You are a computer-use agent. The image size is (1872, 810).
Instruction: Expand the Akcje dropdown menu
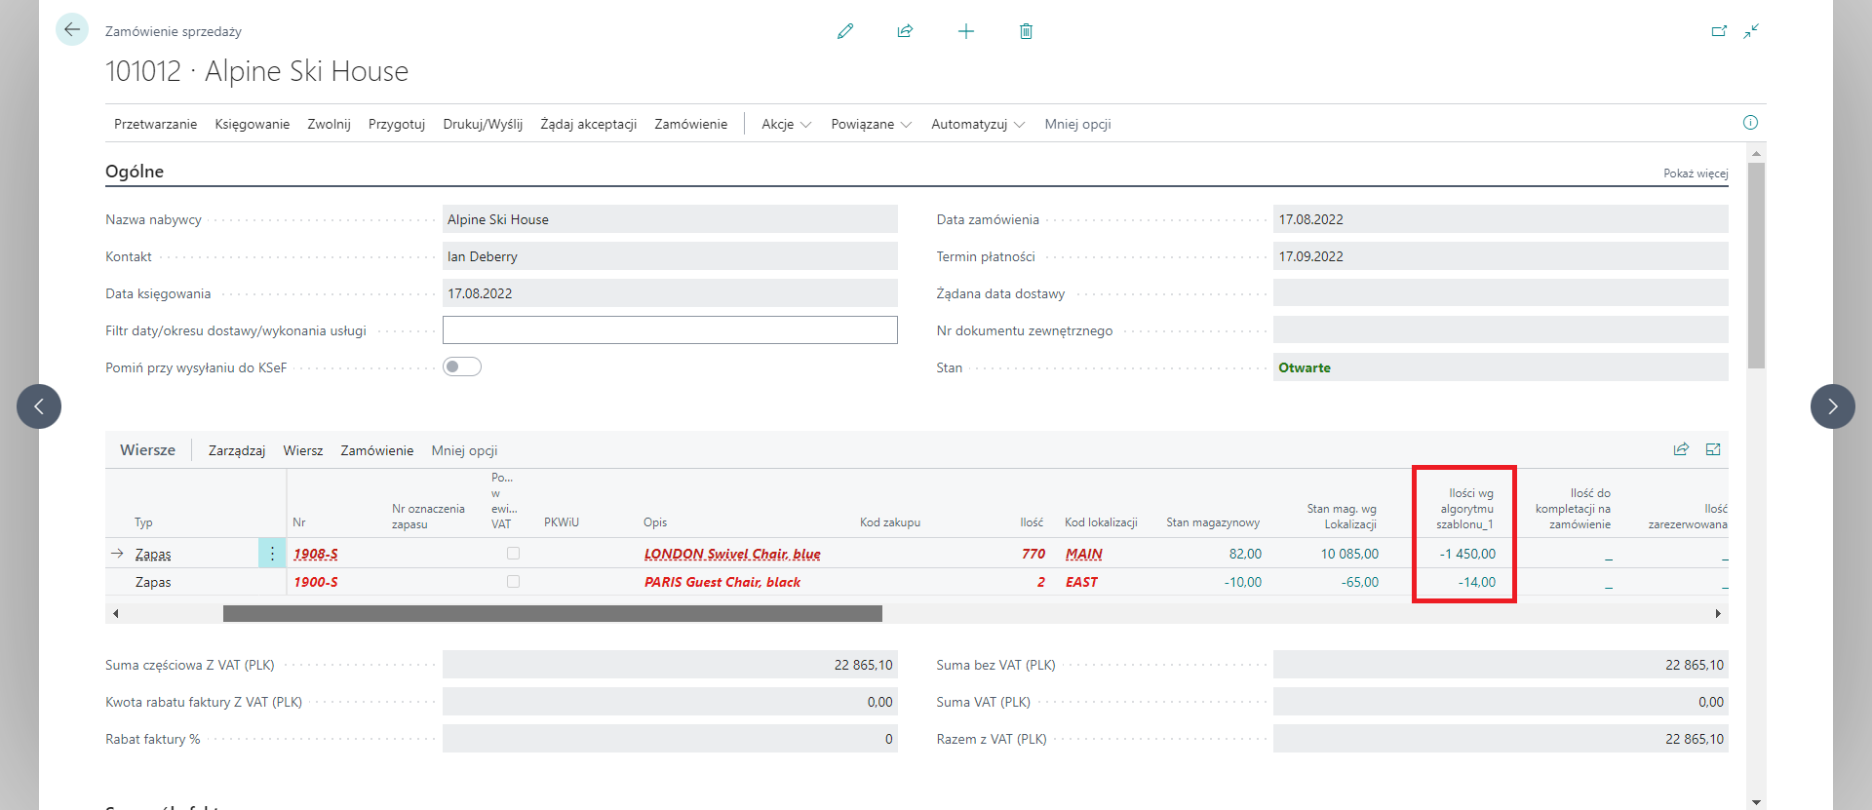[786, 124]
